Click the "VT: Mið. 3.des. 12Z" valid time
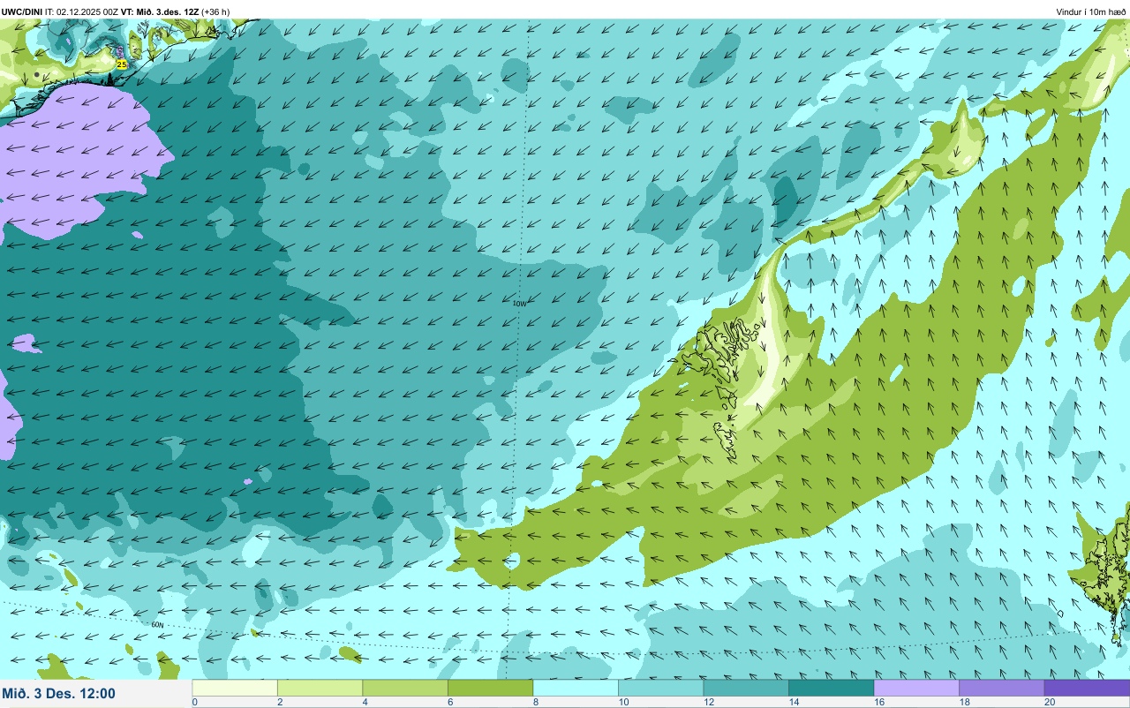The image size is (1130, 708). pos(159,11)
